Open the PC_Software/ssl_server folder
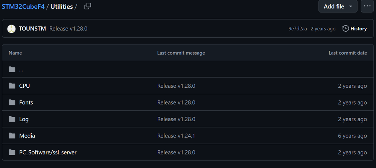This screenshot has width=376, height=168. tap(48, 153)
